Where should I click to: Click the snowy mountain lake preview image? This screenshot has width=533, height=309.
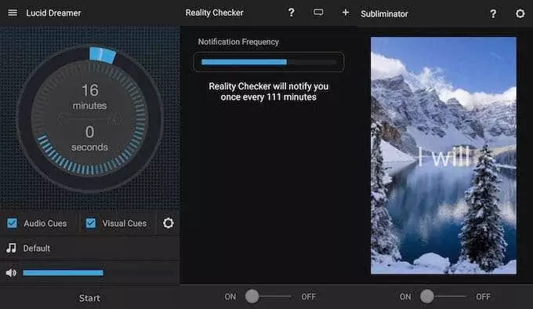click(x=444, y=156)
